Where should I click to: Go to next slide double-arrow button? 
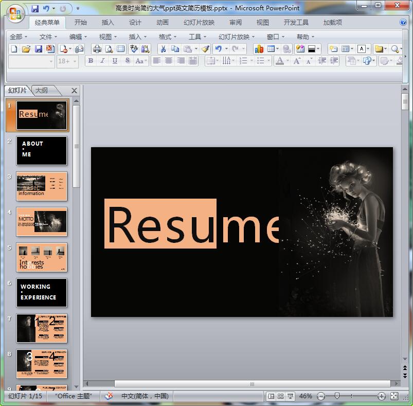coord(405,376)
